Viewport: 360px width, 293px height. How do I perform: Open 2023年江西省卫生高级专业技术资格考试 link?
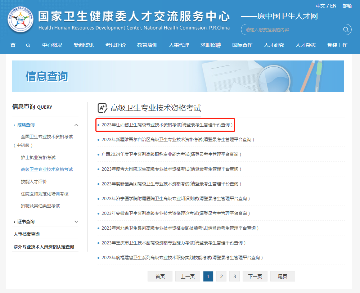click(x=167, y=125)
